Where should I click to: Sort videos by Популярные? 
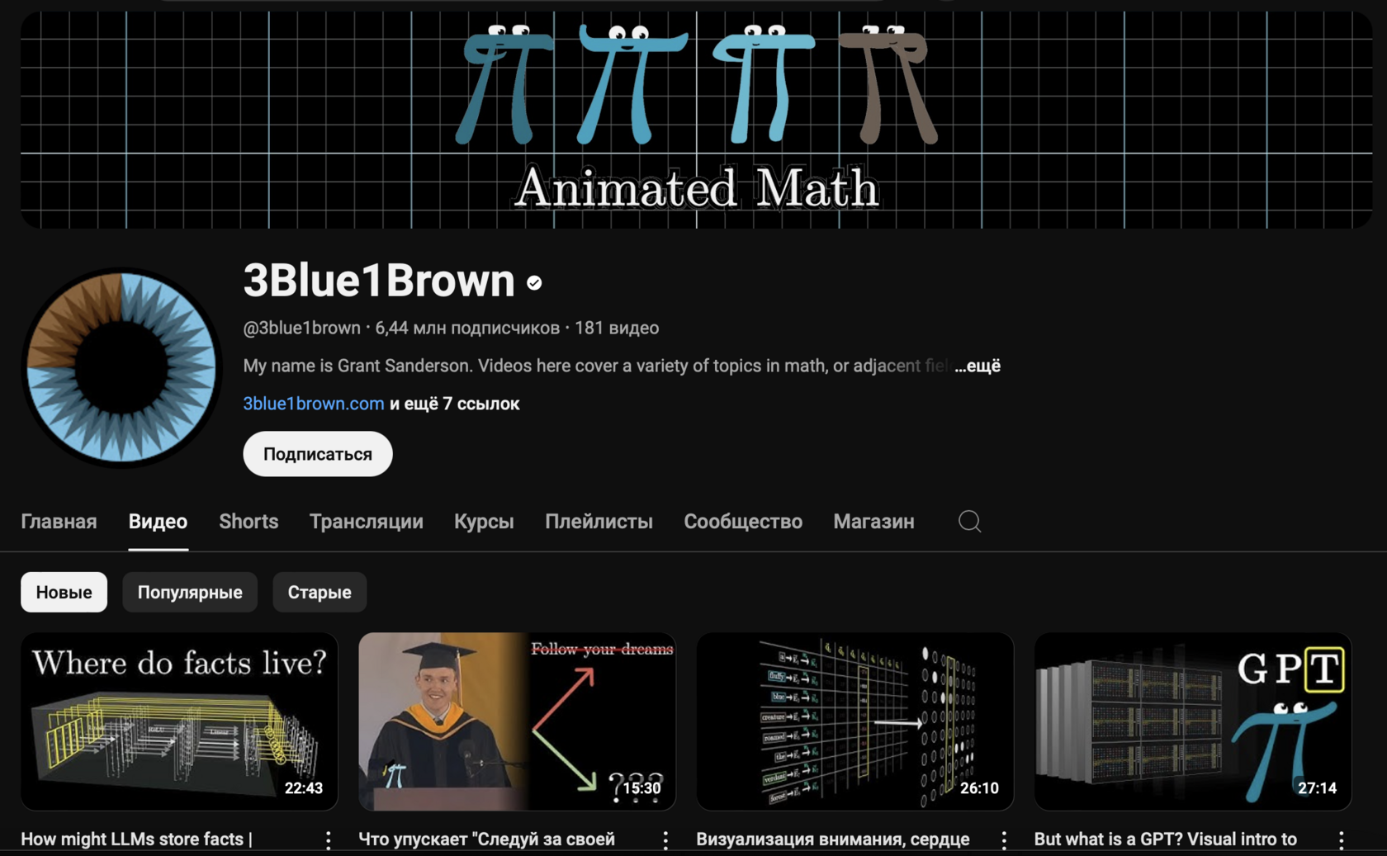(190, 592)
